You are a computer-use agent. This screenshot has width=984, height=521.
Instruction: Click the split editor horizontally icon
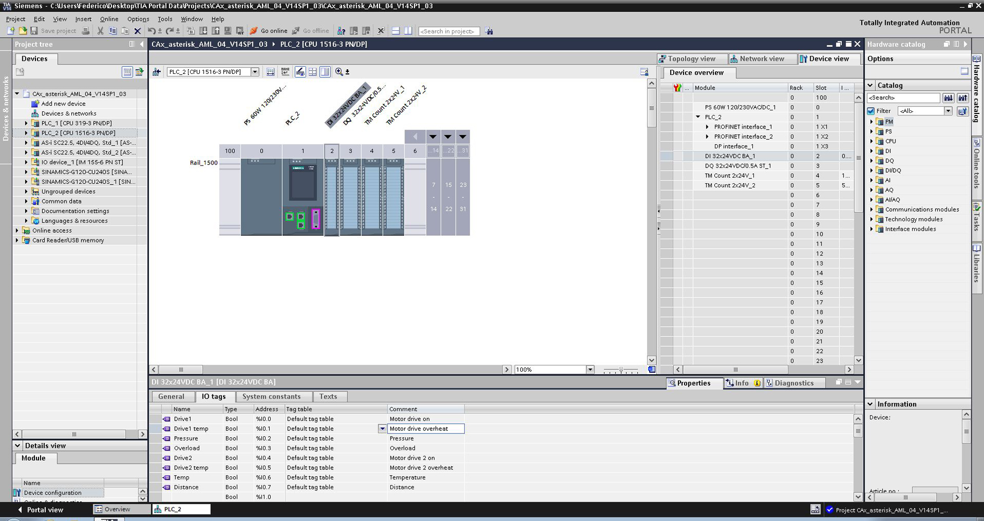click(396, 31)
